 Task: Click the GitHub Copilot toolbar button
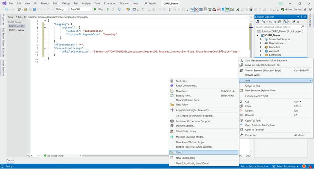(x=291, y=9)
